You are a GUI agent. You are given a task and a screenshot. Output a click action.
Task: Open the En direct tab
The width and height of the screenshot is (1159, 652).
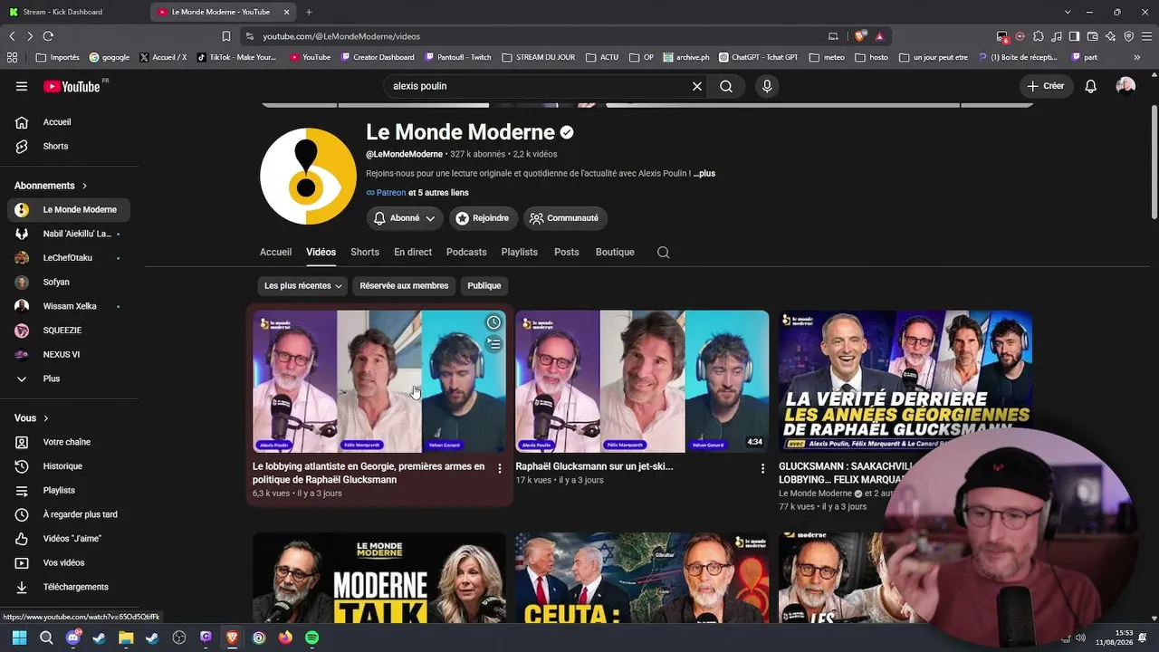(x=413, y=253)
